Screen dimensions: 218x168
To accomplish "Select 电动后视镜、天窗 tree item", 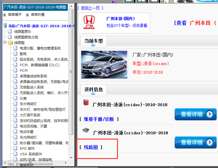I will 33,126.
